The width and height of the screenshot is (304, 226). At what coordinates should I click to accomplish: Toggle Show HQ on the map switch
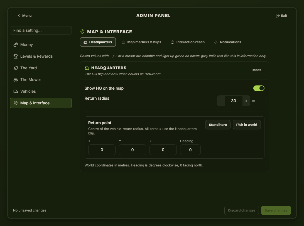(259, 89)
